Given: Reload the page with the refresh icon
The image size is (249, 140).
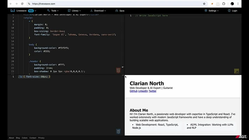Looking at the screenshot, I should tap(22, 4).
